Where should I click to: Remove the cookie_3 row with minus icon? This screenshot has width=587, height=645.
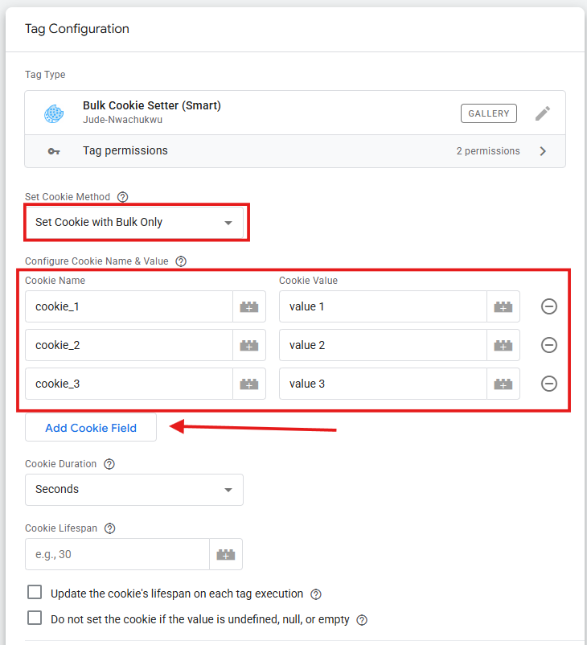pos(549,384)
